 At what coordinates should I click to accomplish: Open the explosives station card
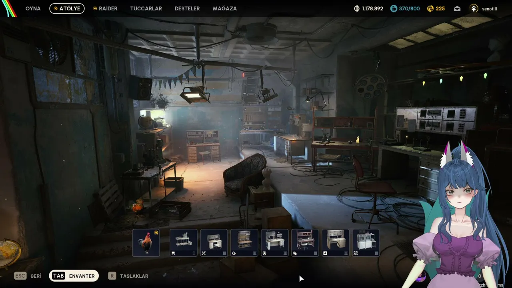(x=305, y=243)
